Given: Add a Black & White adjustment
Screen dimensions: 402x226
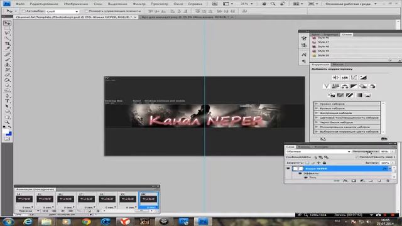Looking at the screenshot, I should click(x=354, y=87).
